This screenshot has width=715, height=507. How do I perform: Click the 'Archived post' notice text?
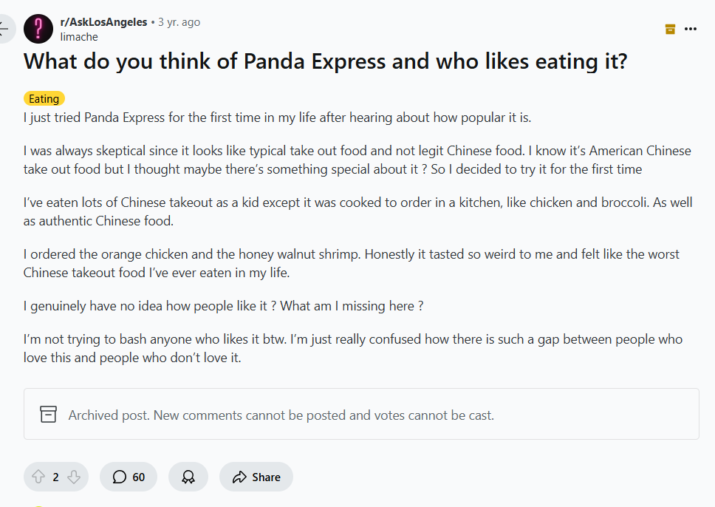[281, 415]
